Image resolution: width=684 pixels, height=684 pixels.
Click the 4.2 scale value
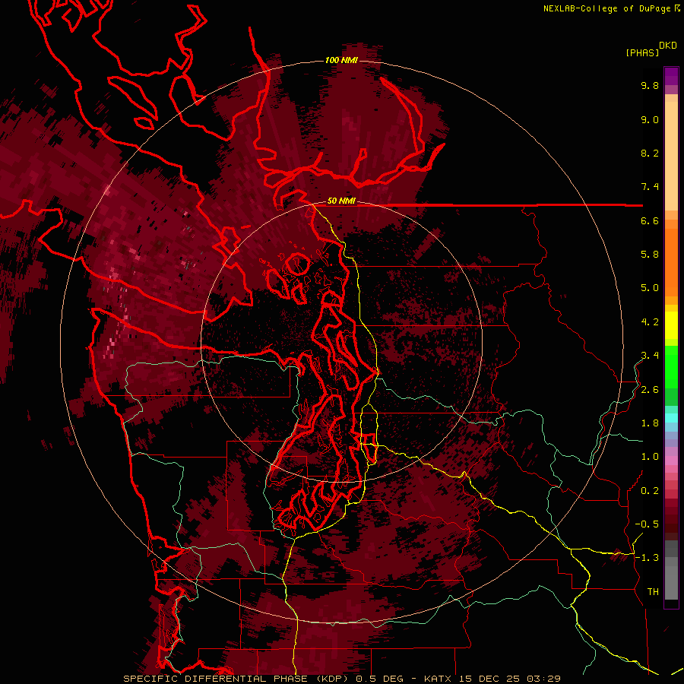650,322
